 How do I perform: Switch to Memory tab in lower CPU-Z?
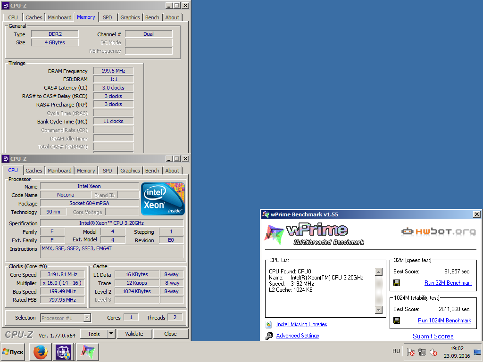point(86,171)
